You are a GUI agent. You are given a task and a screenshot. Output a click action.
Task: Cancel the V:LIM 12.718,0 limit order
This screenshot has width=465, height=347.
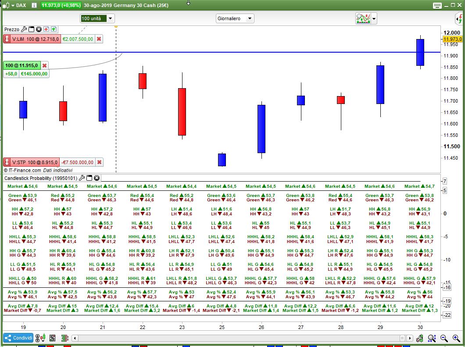coord(99,39)
